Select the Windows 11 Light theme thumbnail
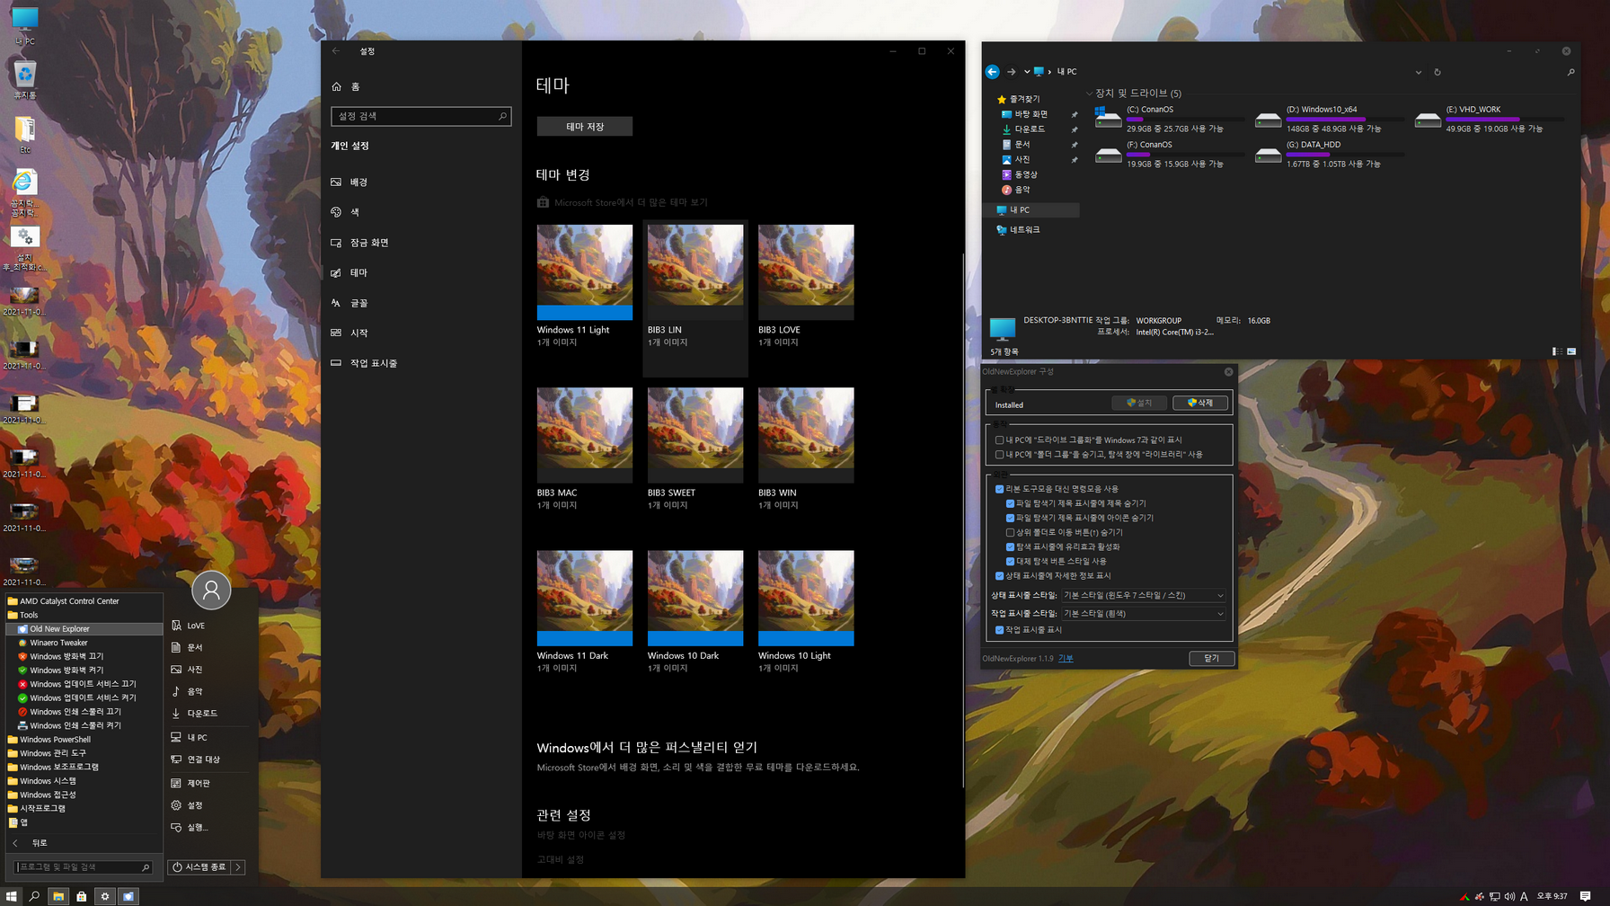 click(x=585, y=271)
